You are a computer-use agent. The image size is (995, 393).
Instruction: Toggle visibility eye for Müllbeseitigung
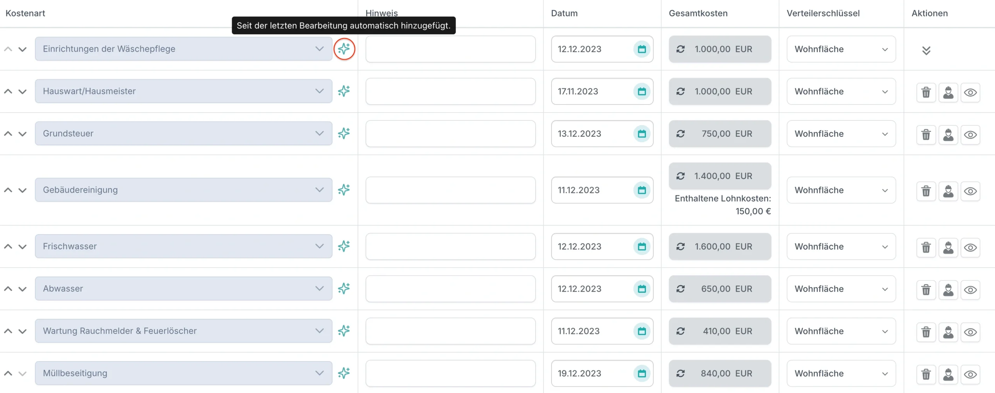[x=971, y=374]
